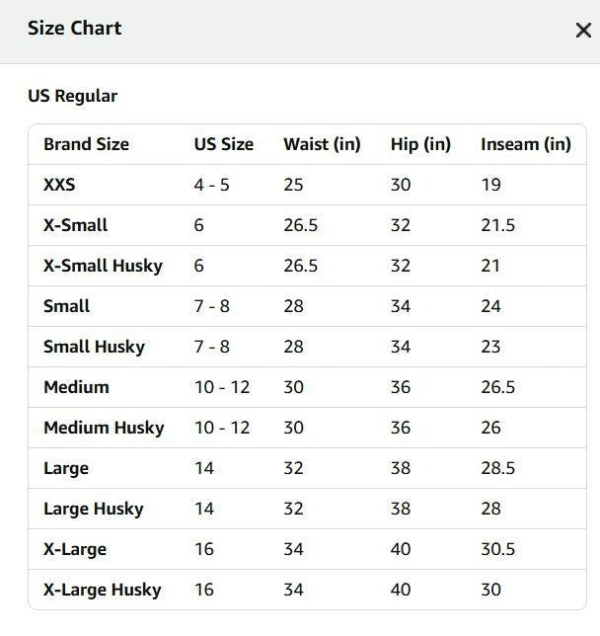600x636 pixels.
Task: Click the Small Husky size label
Action: [x=94, y=348]
